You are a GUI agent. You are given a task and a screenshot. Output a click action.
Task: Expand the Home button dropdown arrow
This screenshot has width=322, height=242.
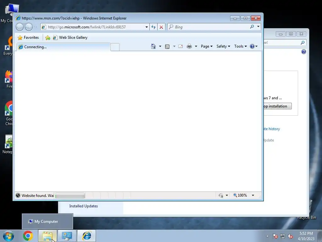click(x=160, y=46)
